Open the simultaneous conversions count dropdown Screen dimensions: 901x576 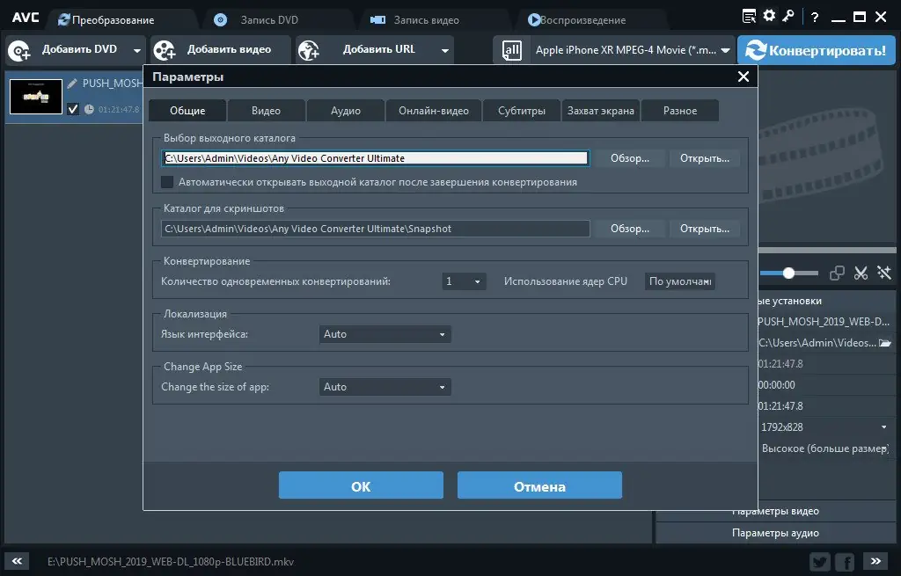click(x=464, y=281)
